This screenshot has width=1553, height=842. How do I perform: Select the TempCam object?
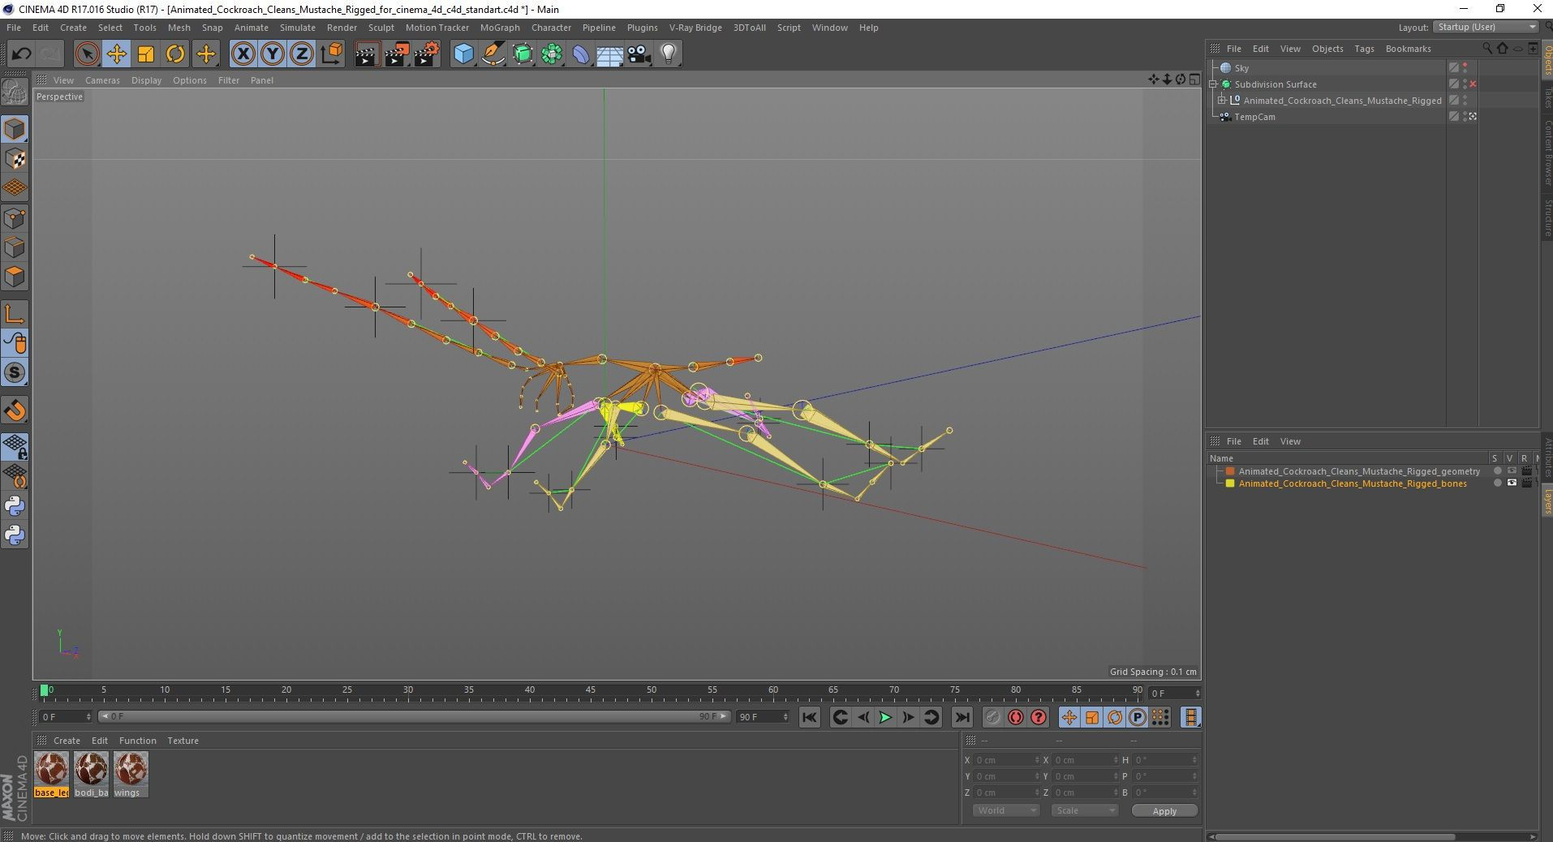coord(1254,117)
